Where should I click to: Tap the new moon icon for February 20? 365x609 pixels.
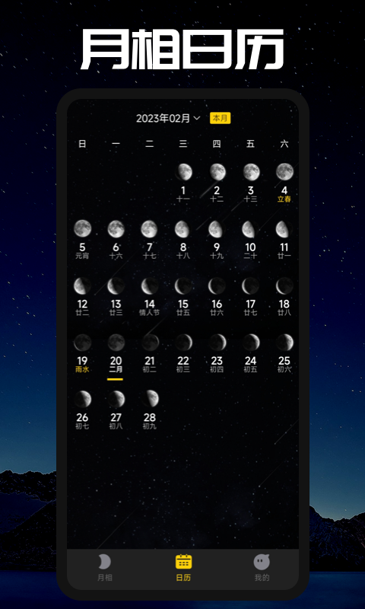tap(116, 343)
